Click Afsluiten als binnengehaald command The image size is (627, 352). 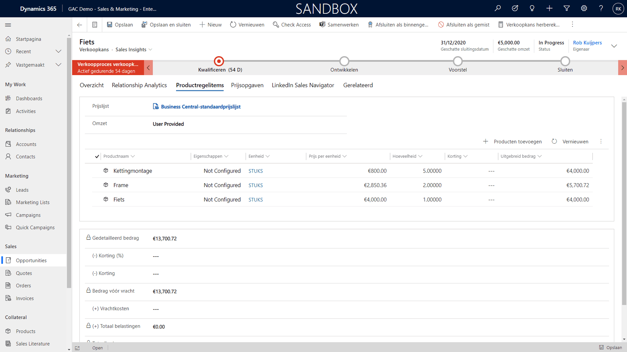(x=398, y=25)
